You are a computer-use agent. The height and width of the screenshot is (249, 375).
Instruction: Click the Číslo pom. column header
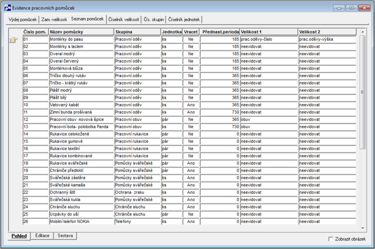36,32
